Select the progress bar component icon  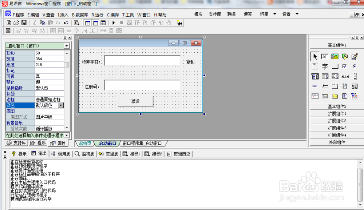pos(314,86)
